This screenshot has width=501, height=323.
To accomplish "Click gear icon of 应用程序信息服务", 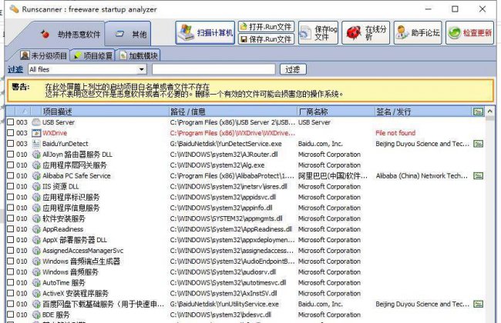I will pyautogui.click(x=36, y=208).
